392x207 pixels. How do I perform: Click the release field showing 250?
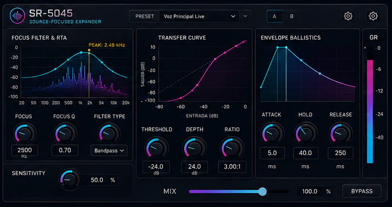point(340,153)
